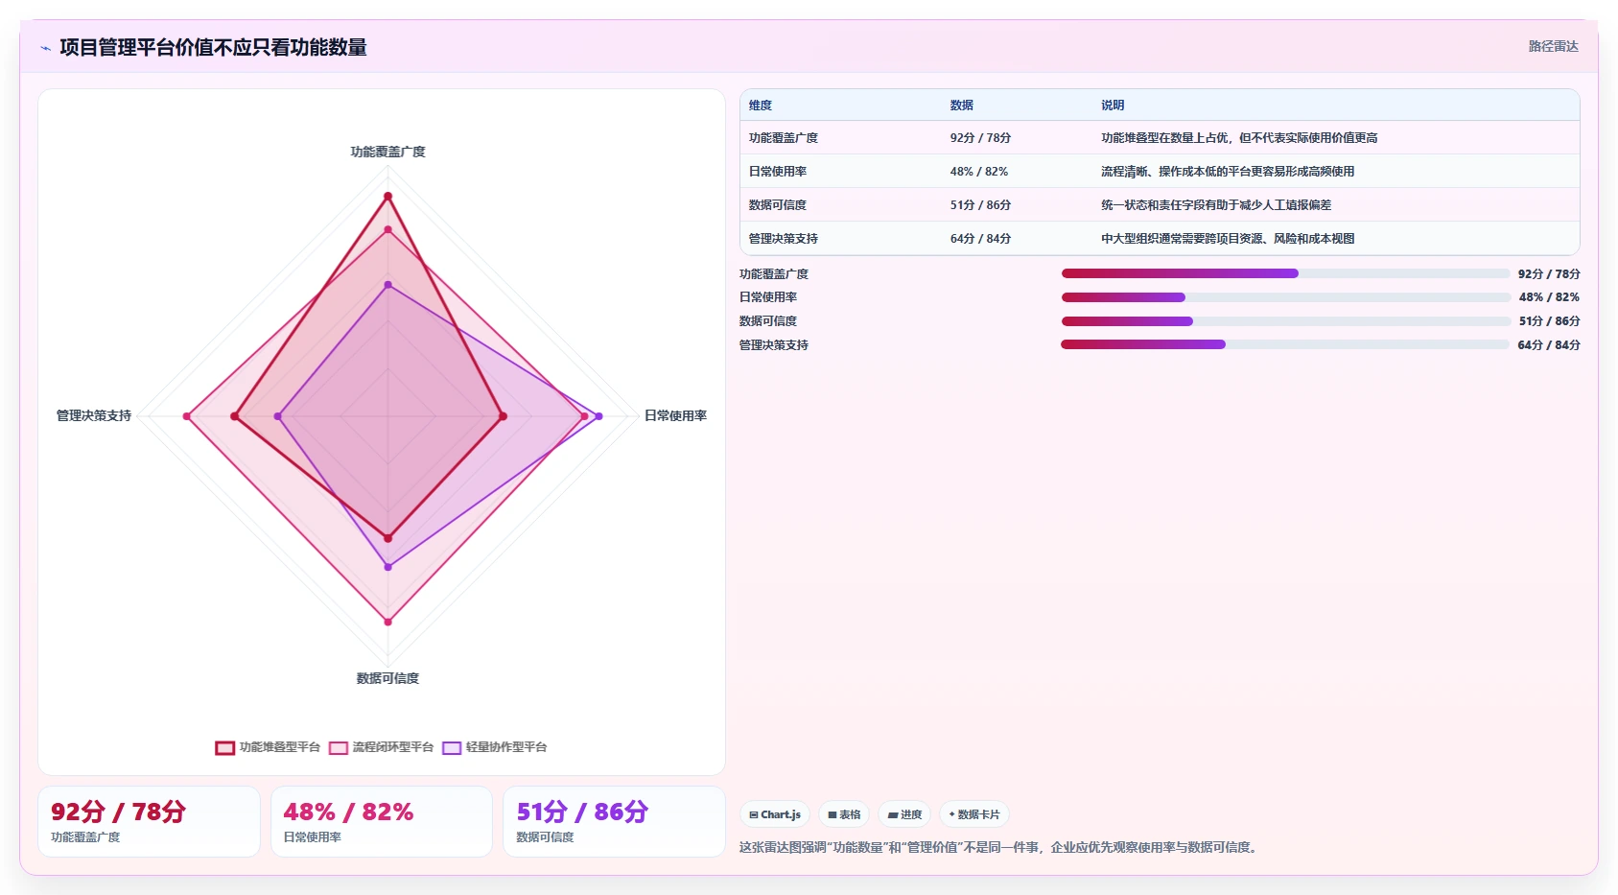
Task: Click the 数据卡片 chip
Action: 974,814
